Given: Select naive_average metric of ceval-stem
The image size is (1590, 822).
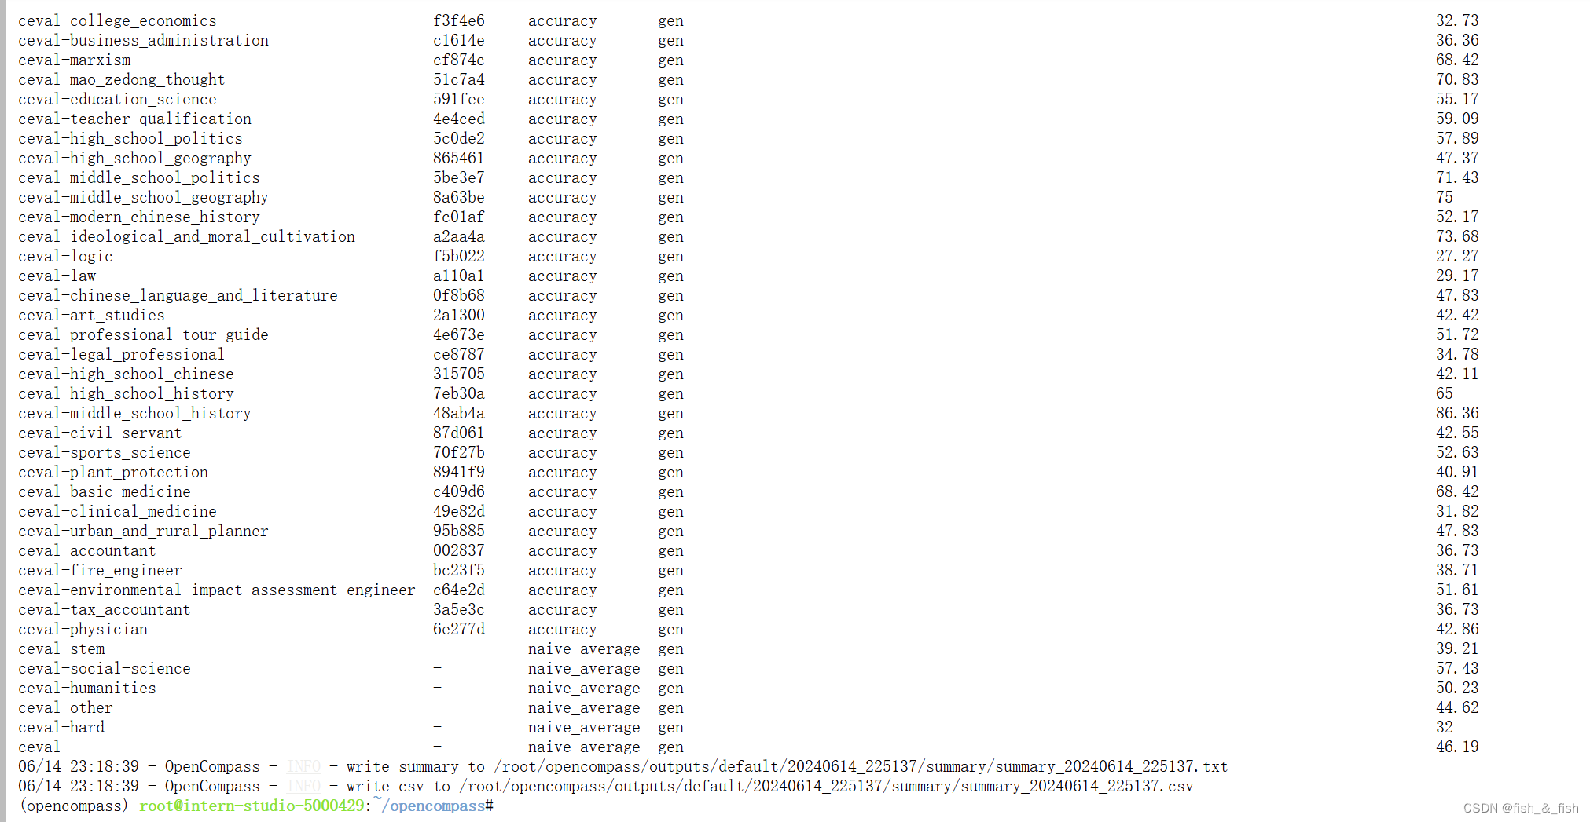Looking at the screenshot, I should 584,649.
